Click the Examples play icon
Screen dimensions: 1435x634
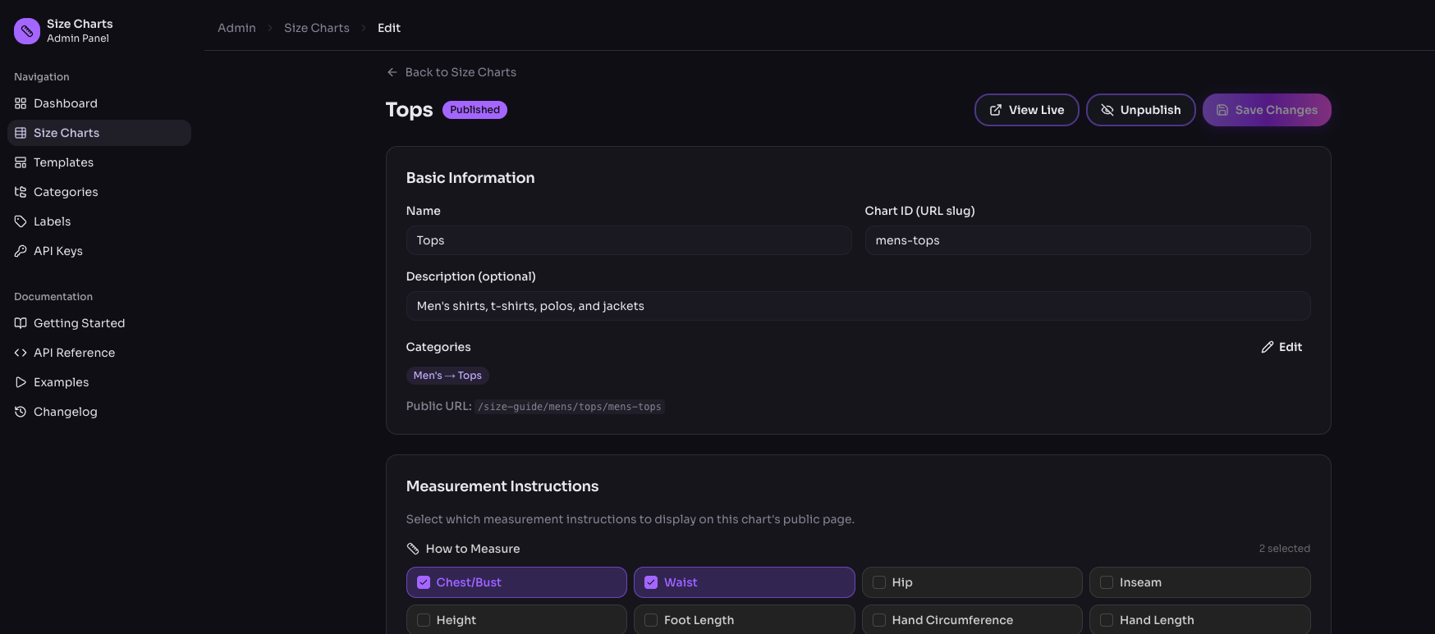(x=21, y=382)
